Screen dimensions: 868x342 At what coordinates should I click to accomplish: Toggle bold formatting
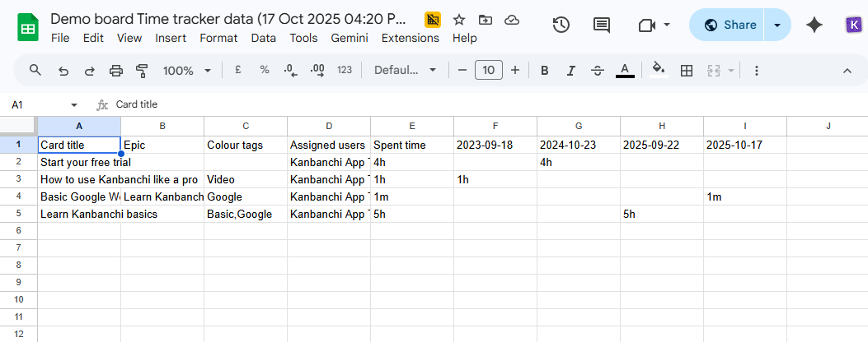(545, 70)
